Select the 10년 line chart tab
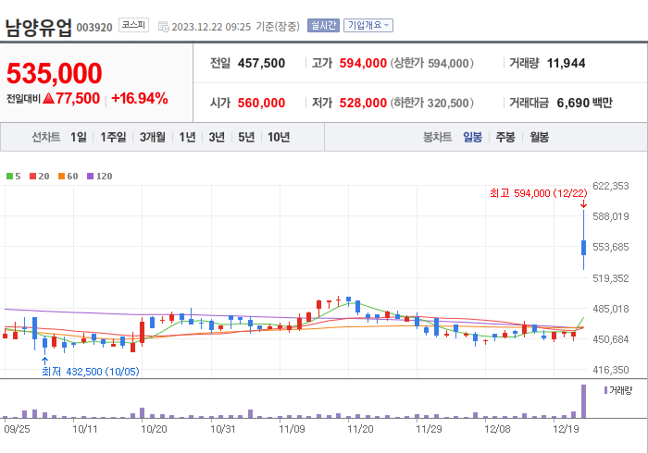This screenshot has width=648, height=453. tap(279, 137)
